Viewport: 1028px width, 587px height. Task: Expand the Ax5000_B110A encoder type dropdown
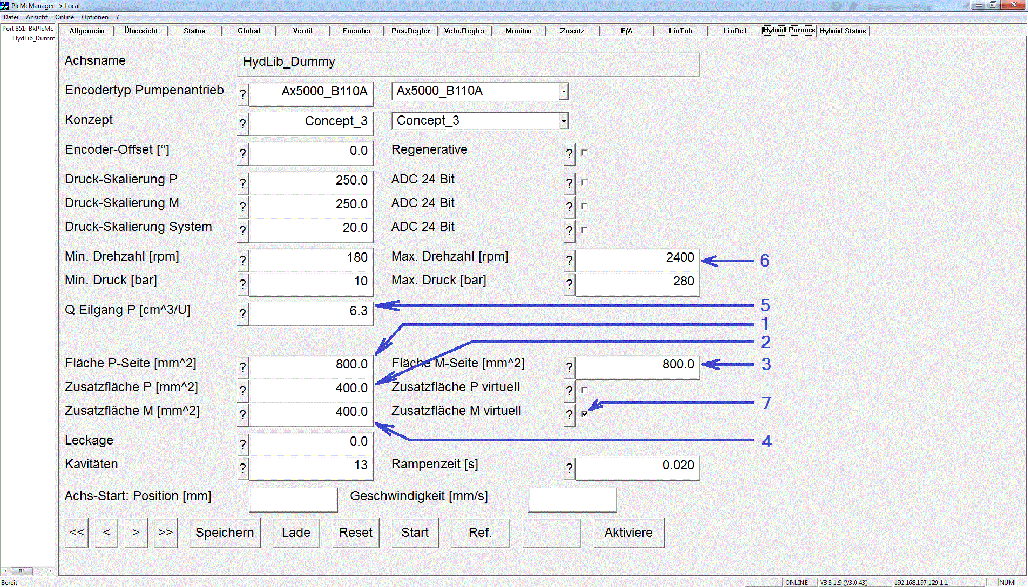coord(564,91)
